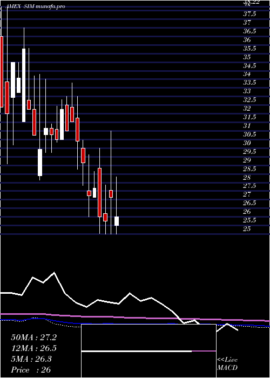The width and height of the screenshot is (270, 378).
Task: Click the 28 price axis label
Action: [x=247, y=178]
